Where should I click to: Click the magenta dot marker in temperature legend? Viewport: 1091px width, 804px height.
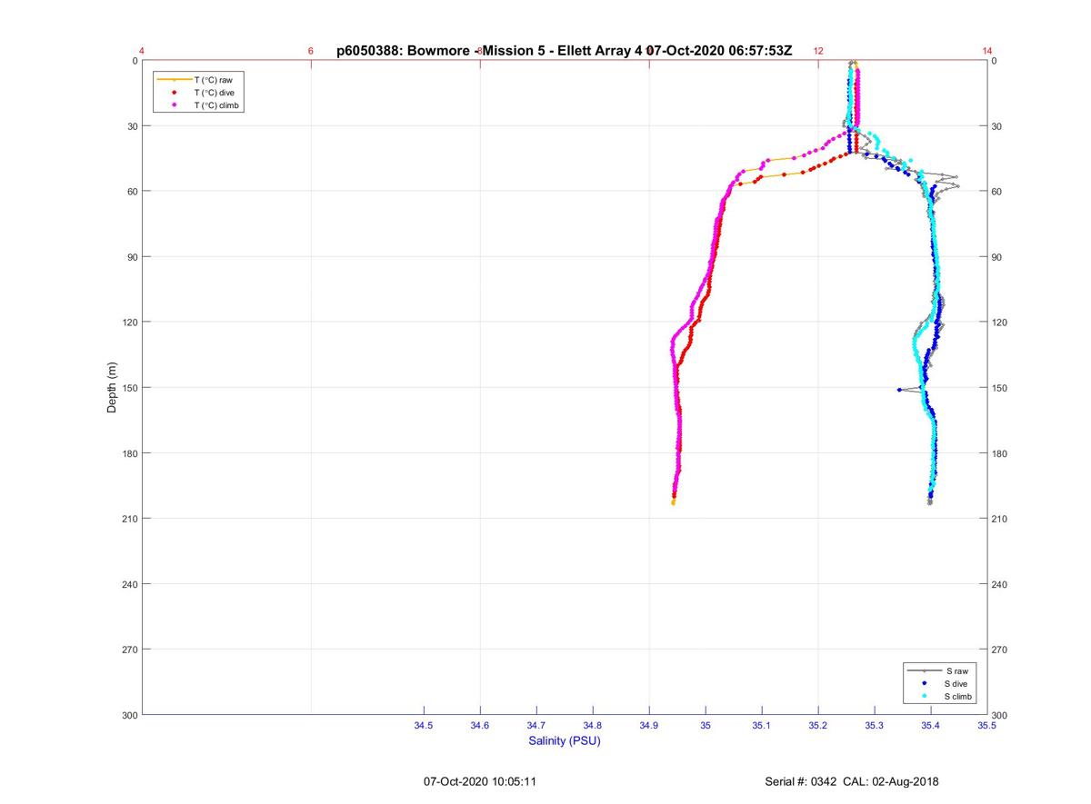coord(174,105)
